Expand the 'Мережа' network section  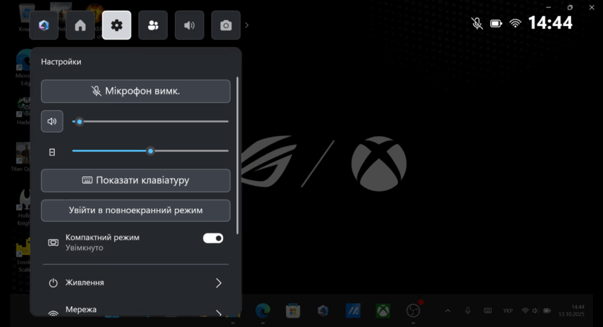pos(135,310)
